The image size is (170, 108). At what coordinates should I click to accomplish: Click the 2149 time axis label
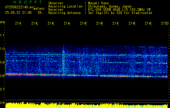click(148, 23)
